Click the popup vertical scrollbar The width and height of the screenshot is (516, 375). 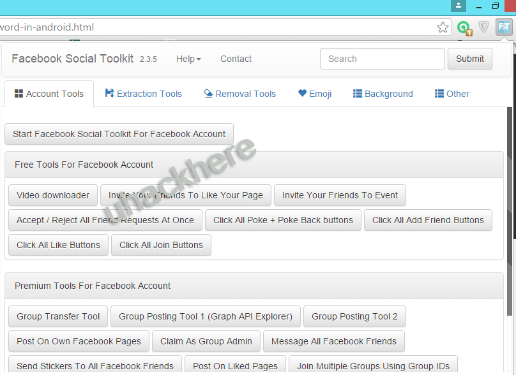(x=510, y=210)
